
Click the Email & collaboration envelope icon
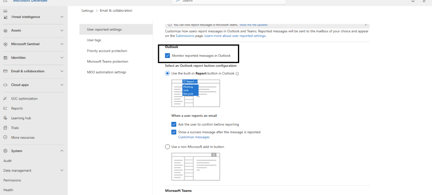coord(5,71)
